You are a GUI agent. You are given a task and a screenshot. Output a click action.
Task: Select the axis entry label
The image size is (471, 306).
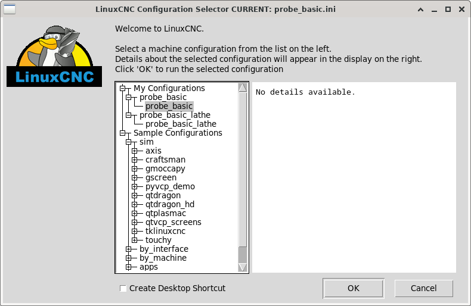point(153,151)
